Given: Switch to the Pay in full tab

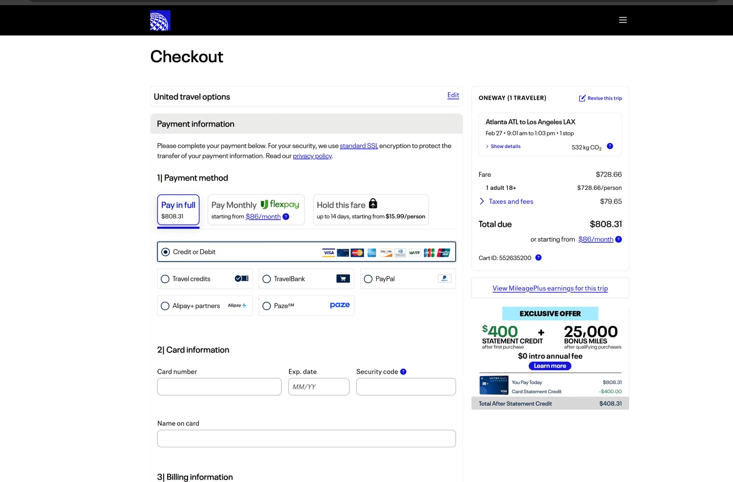Looking at the screenshot, I should tap(178, 210).
